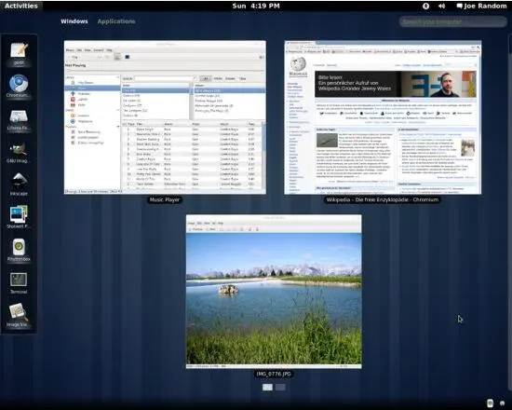The width and height of the screenshot is (512, 410).
Task: Launch Rhythmbox from the dash
Action: 19,250
